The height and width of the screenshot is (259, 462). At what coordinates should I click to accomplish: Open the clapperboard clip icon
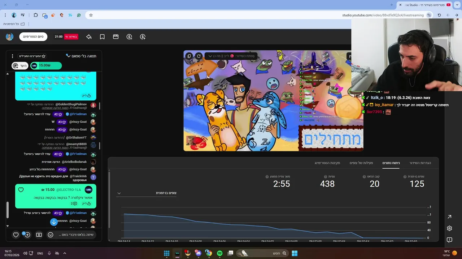click(116, 37)
